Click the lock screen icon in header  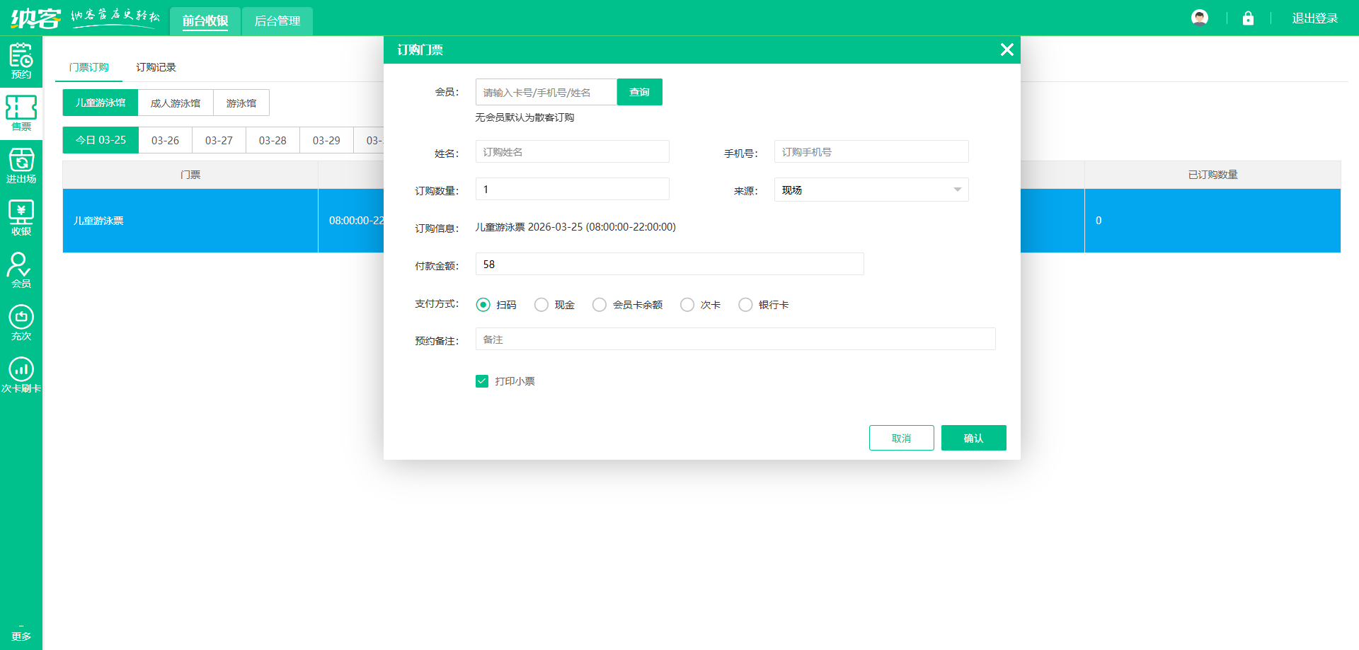point(1248,18)
